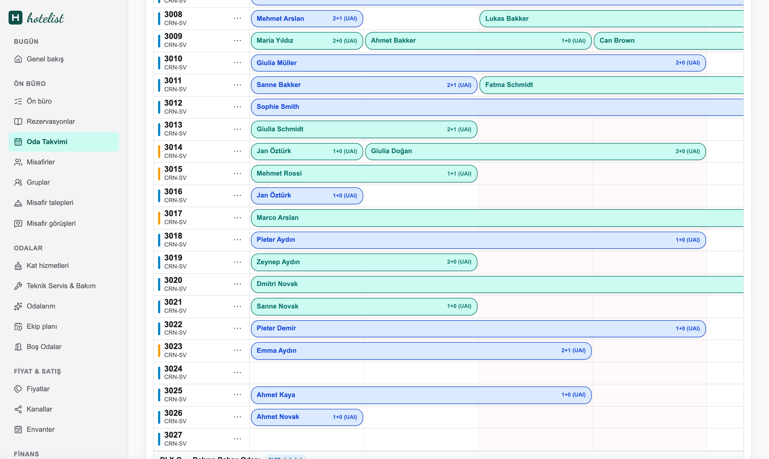The height and width of the screenshot is (459, 769).
Task: Open the three-dot menu for room 3008
Action: pos(237,18)
